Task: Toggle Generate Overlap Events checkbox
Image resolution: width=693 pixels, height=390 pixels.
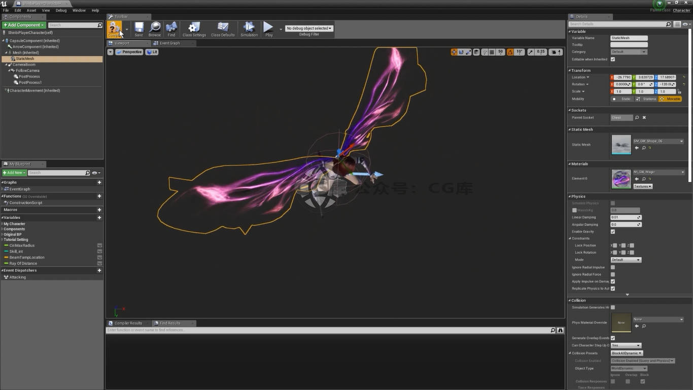Action: 613,338
